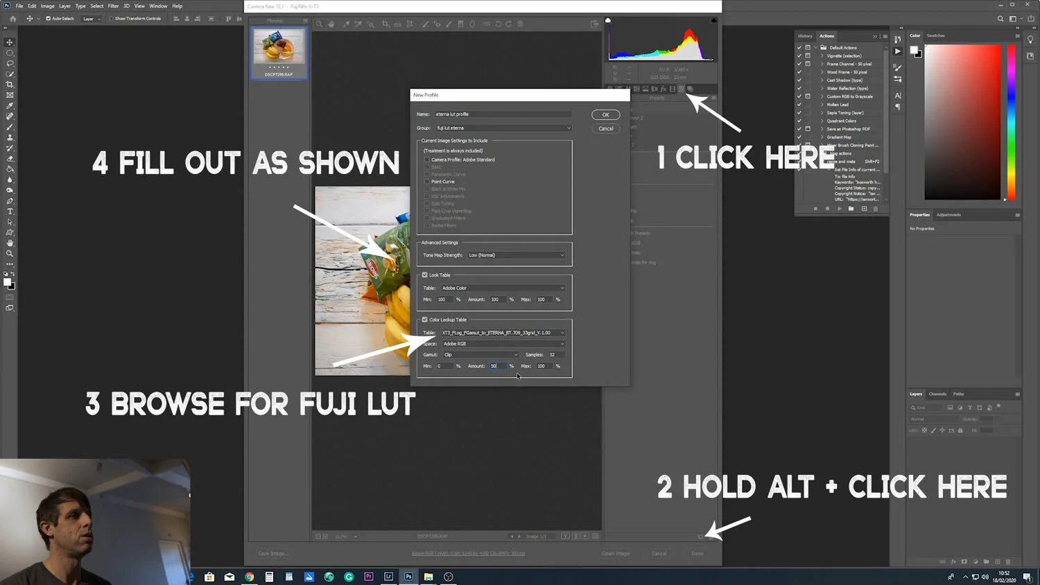Viewport: 1040px width, 585px height.
Task: Click the Home icon in options bar
Action: tap(12, 19)
